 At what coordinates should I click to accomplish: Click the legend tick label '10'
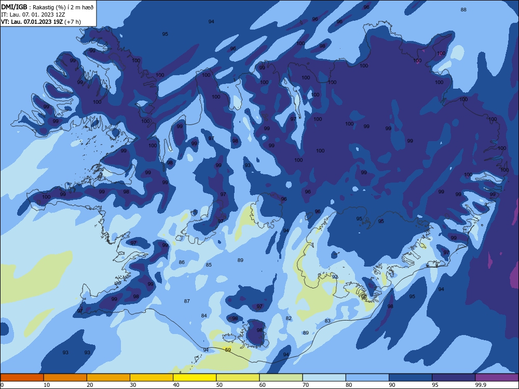47,385
